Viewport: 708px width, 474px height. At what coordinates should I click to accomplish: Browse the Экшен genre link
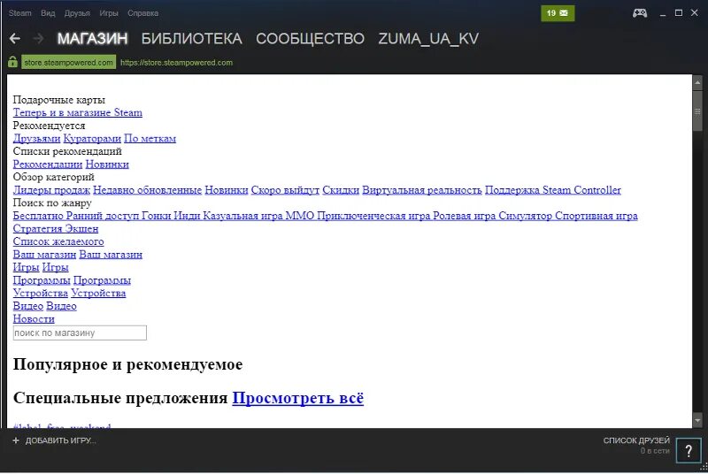coord(81,229)
